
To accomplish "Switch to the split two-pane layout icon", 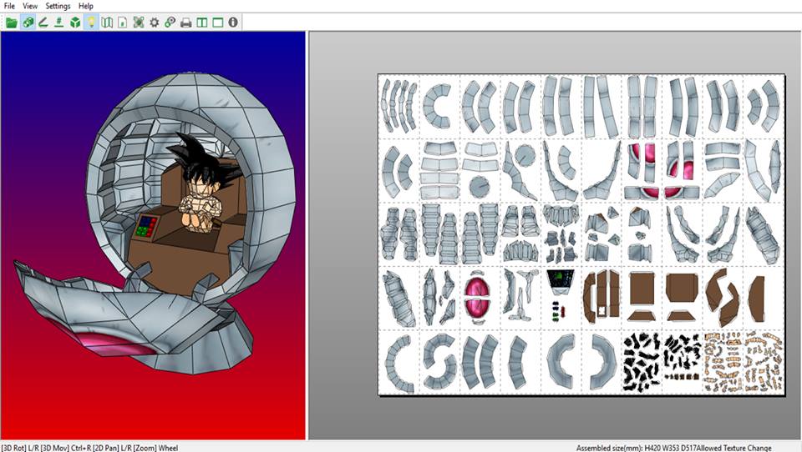I will point(202,23).
